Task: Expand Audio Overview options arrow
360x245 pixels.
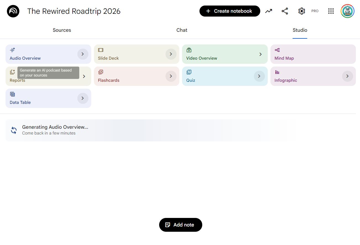Action: [83, 54]
